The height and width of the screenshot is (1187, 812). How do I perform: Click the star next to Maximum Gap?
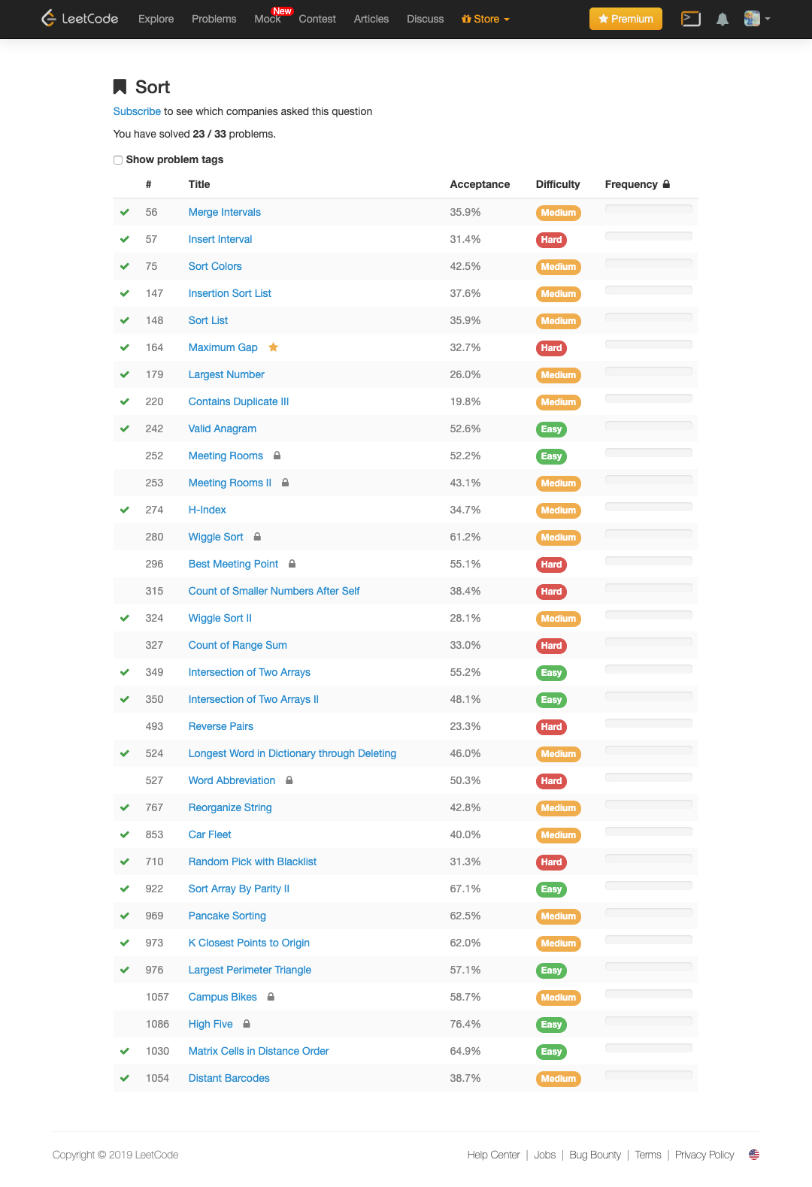tap(274, 347)
